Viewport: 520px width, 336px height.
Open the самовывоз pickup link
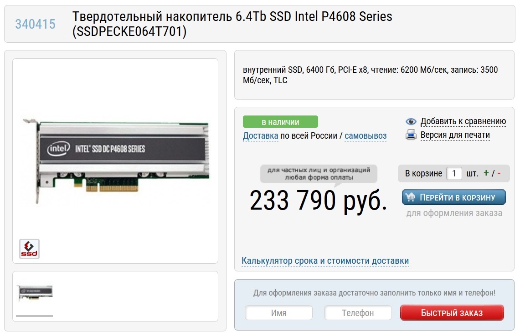(x=366, y=136)
